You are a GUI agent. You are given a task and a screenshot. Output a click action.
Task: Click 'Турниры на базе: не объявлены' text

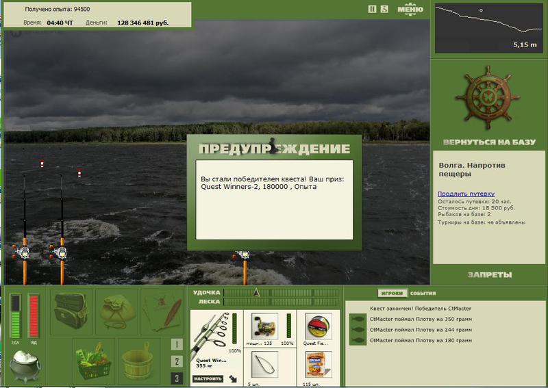tap(482, 222)
